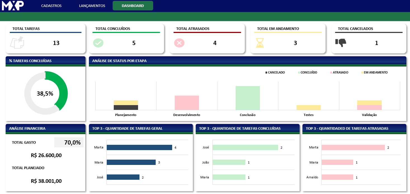Image resolution: width=410 pixels, height=194 pixels.
Task: Switch to the Lançamentos tab
Action: pos(92,6)
